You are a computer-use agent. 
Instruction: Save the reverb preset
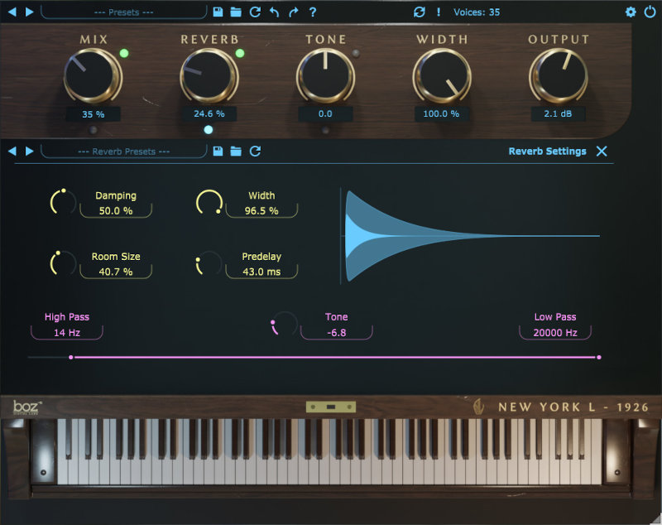coord(218,151)
